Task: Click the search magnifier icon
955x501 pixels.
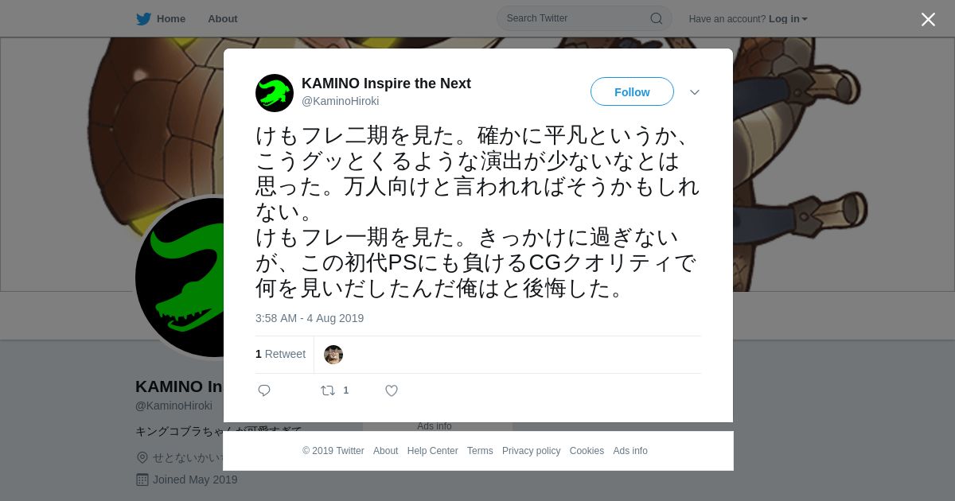Action: [657, 18]
